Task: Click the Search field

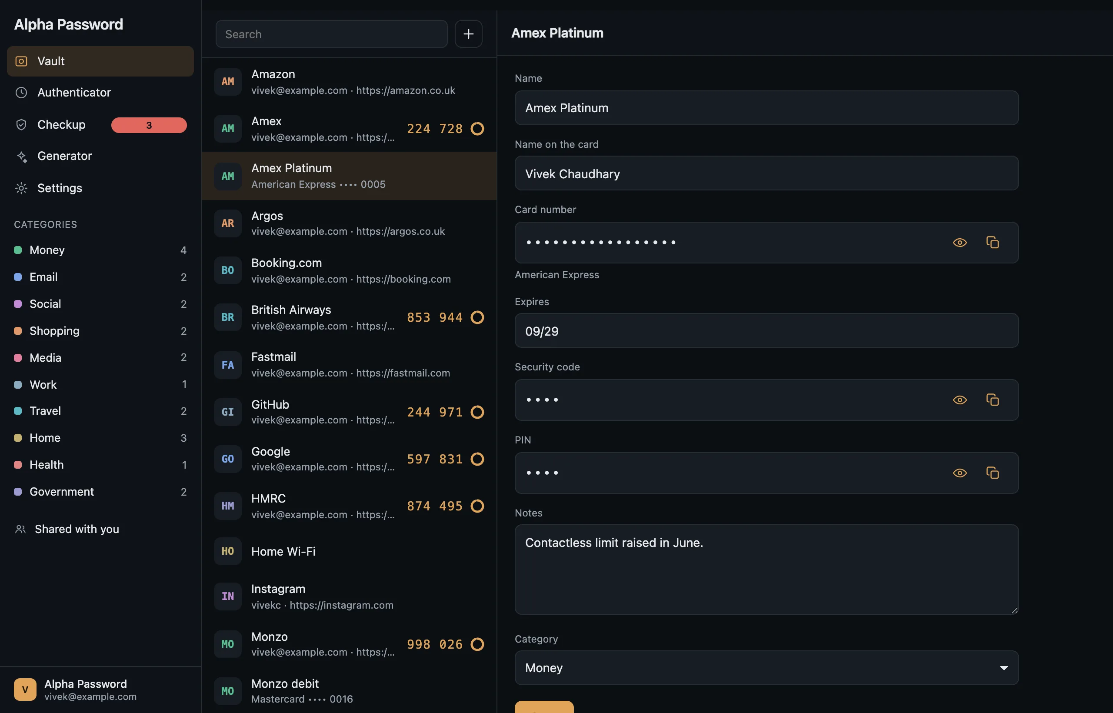Action: [x=331, y=34]
